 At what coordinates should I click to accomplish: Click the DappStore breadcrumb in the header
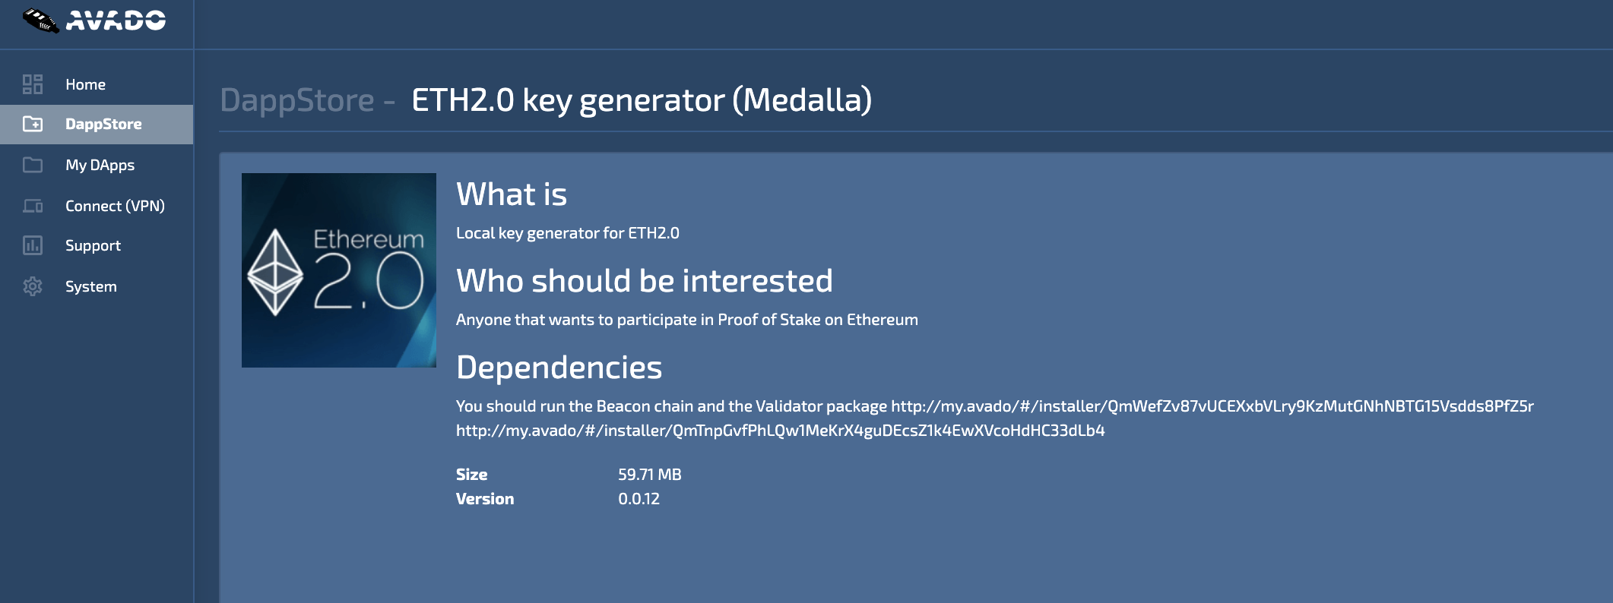click(x=297, y=100)
